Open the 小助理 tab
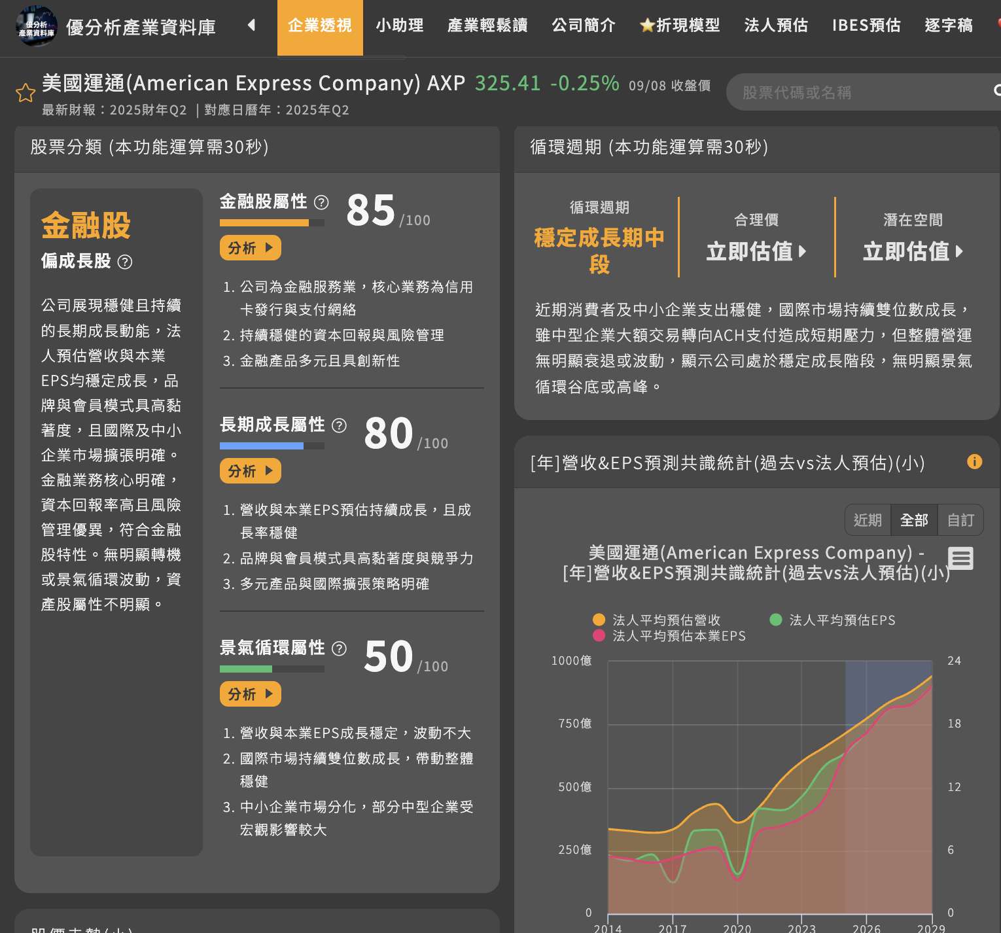Viewport: 1001px width, 933px height. 400,26
